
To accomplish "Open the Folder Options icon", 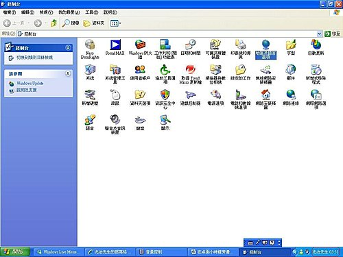I will (x=140, y=97).
